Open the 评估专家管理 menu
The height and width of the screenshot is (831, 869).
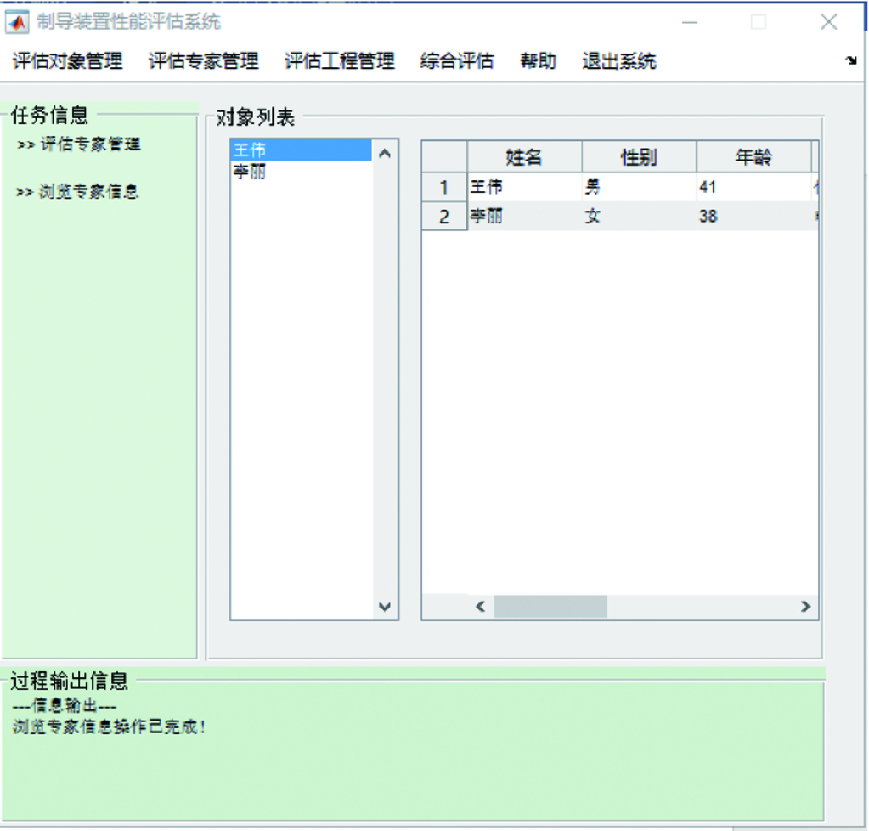(x=204, y=61)
